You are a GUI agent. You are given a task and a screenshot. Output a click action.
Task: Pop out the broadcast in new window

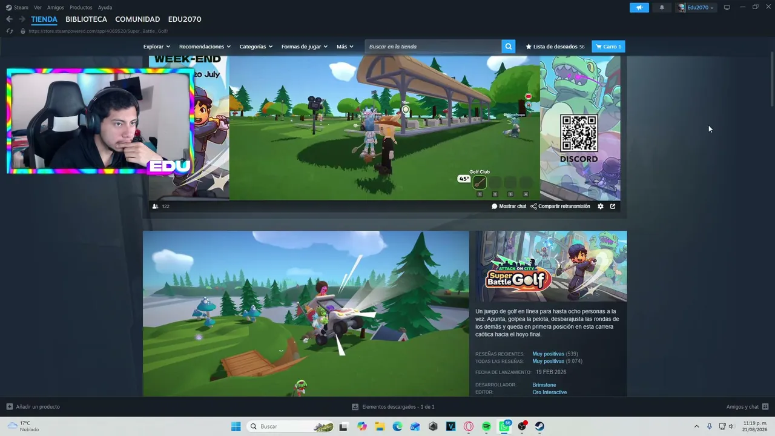(613, 206)
